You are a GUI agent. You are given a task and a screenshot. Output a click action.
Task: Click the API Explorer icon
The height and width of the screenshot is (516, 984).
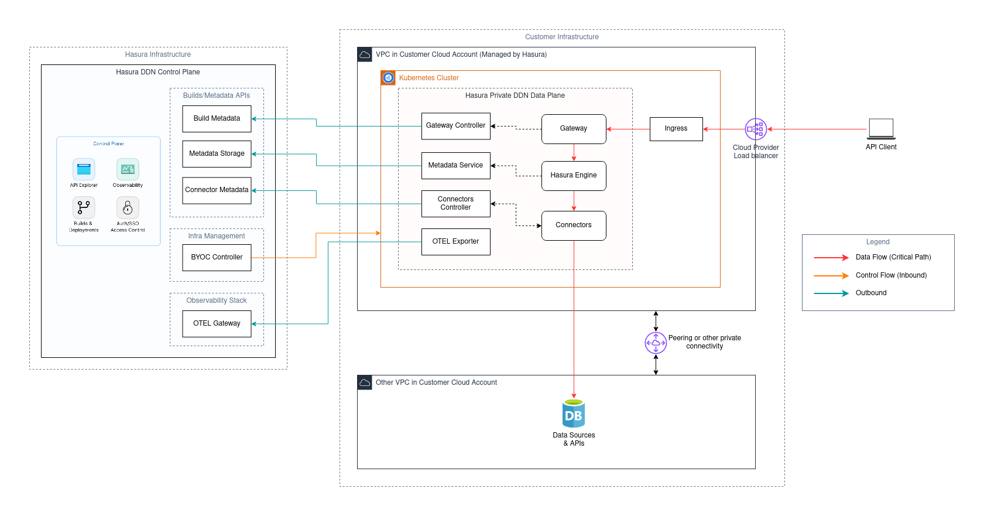84,169
